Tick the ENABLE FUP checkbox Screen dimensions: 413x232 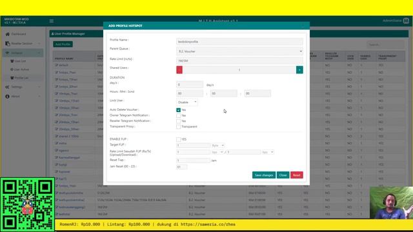[x=178, y=139]
